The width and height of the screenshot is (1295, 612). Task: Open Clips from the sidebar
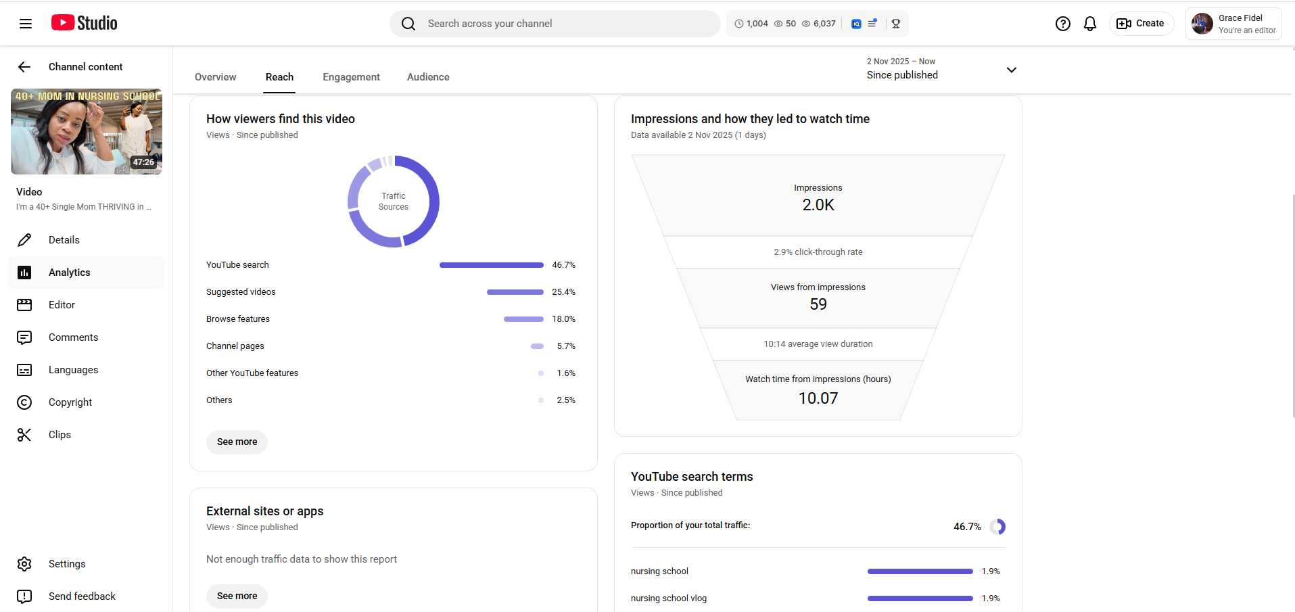(x=60, y=435)
